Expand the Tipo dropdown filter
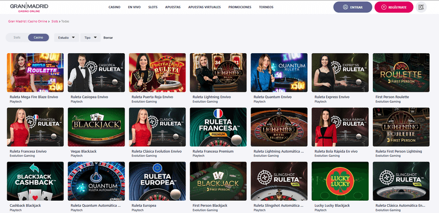Screen dimensions: 439x213 click(x=90, y=38)
